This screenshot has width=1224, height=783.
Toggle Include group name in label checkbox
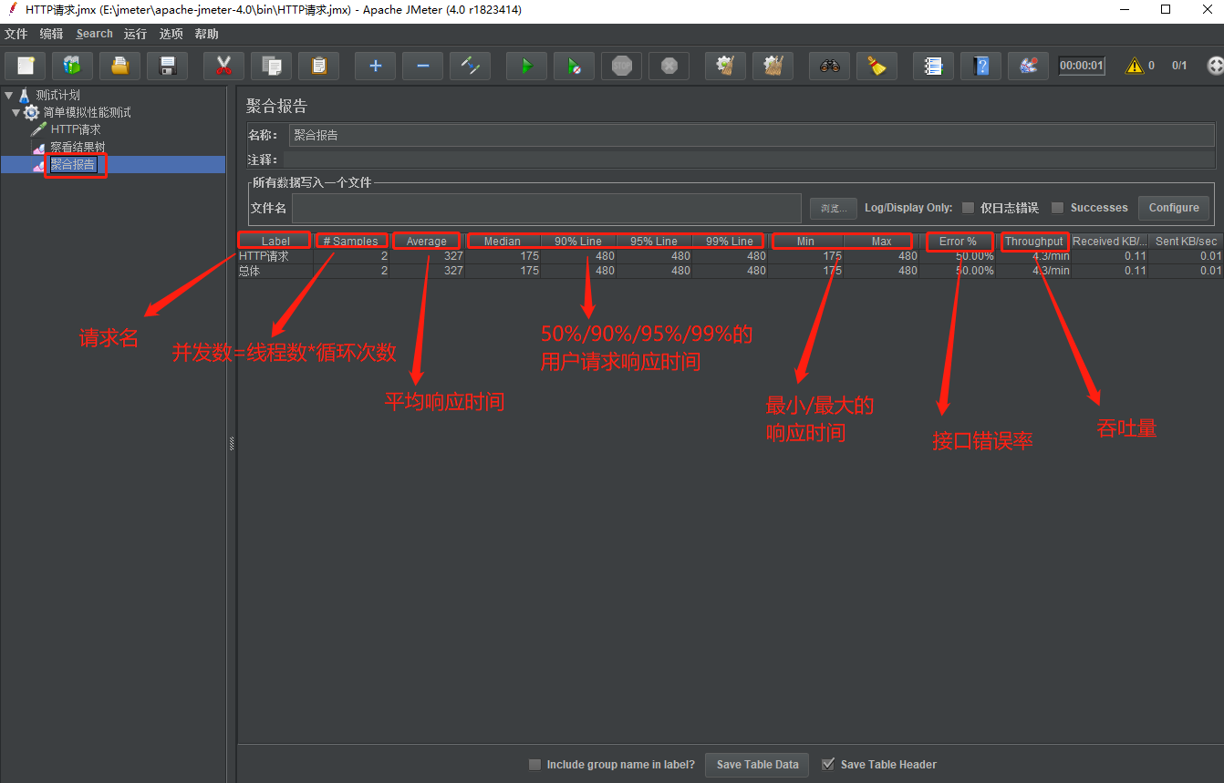[x=535, y=765]
